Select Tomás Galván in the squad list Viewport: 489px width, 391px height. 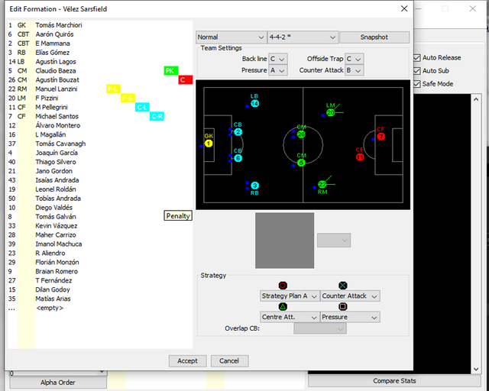coord(56,217)
